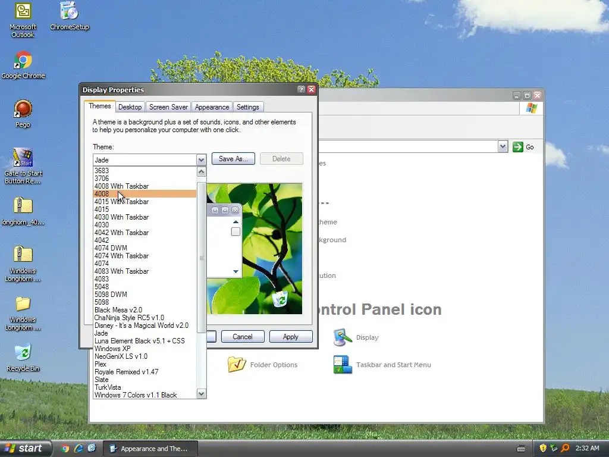Switch to the Settings tab
609x457 pixels.
pos(248,107)
